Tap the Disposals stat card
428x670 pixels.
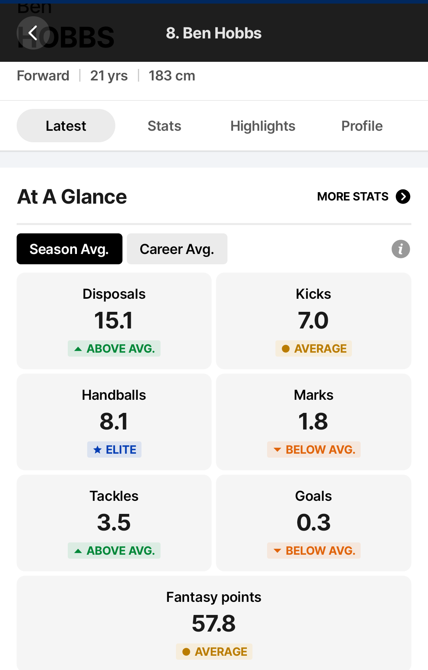pos(114,321)
